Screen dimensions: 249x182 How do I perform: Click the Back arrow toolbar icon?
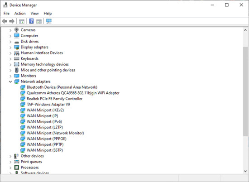5,21
